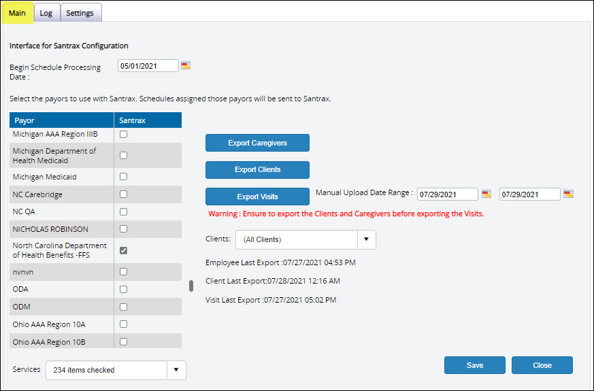
Task: Tick the nvnvn payor checkbox
Action: [124, 272]
